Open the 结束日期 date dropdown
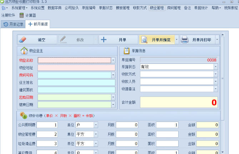This screenshot has height=154, width=239. pos(113,104)
